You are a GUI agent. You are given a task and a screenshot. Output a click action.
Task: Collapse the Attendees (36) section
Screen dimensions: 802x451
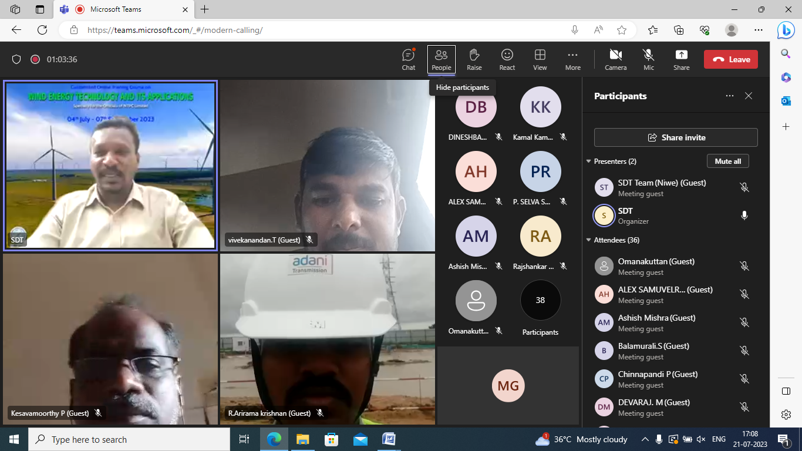[x=589, y=240]
